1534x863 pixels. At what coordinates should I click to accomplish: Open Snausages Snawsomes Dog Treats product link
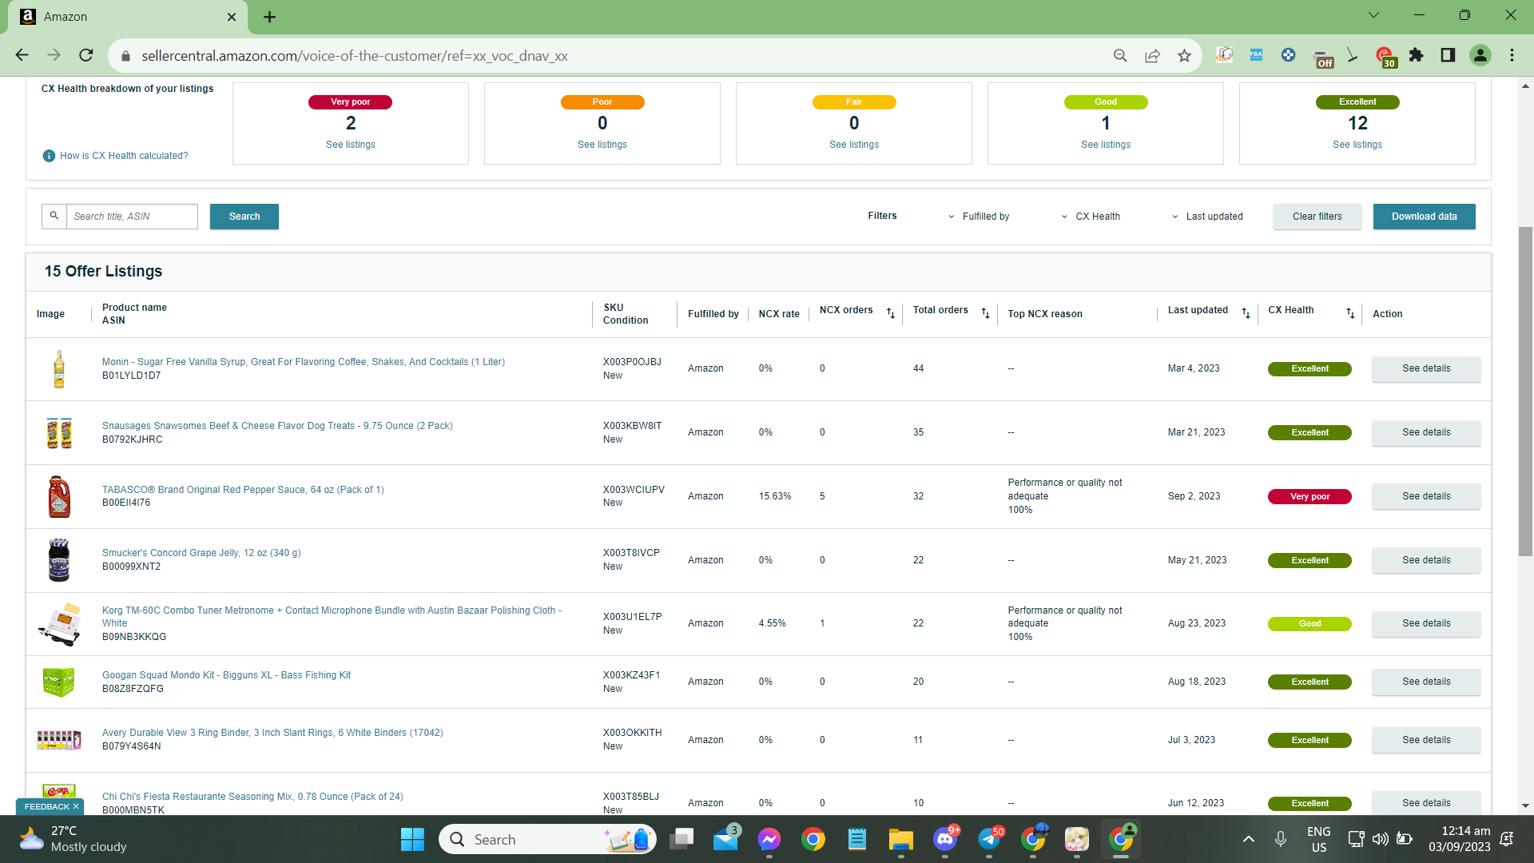pos(277,426)
